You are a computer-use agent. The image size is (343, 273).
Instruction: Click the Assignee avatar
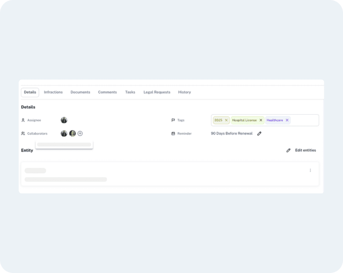tap(64, 120)
